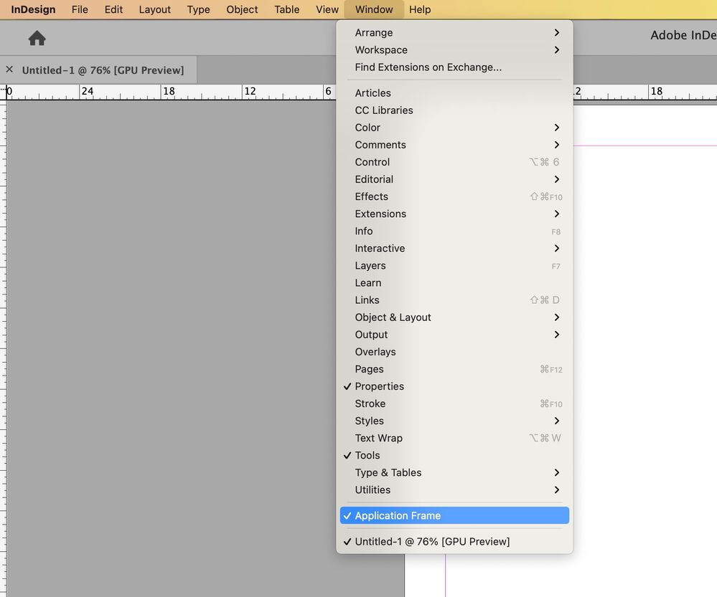Click the Home icon
The height and width of the screenshot is (597, 717).
[x=37, y=38]
